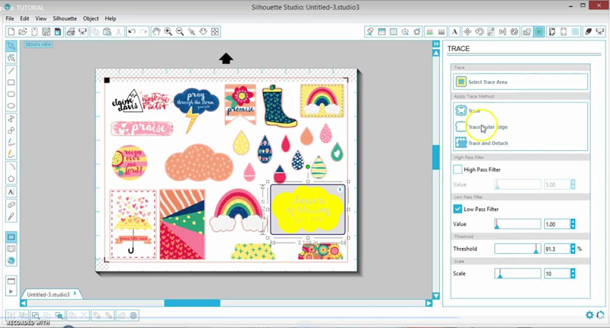Viewport: 610px width, 328px height.
Task: Open the Silhouette menu
Action: click(x=65, y=18)
